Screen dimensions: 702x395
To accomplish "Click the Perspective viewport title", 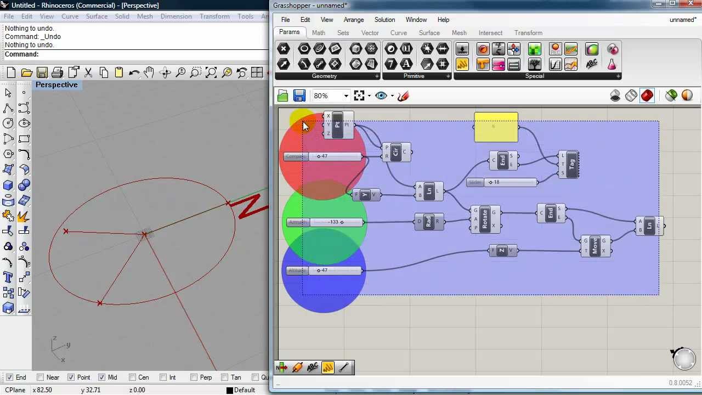I will click(56, 85).
